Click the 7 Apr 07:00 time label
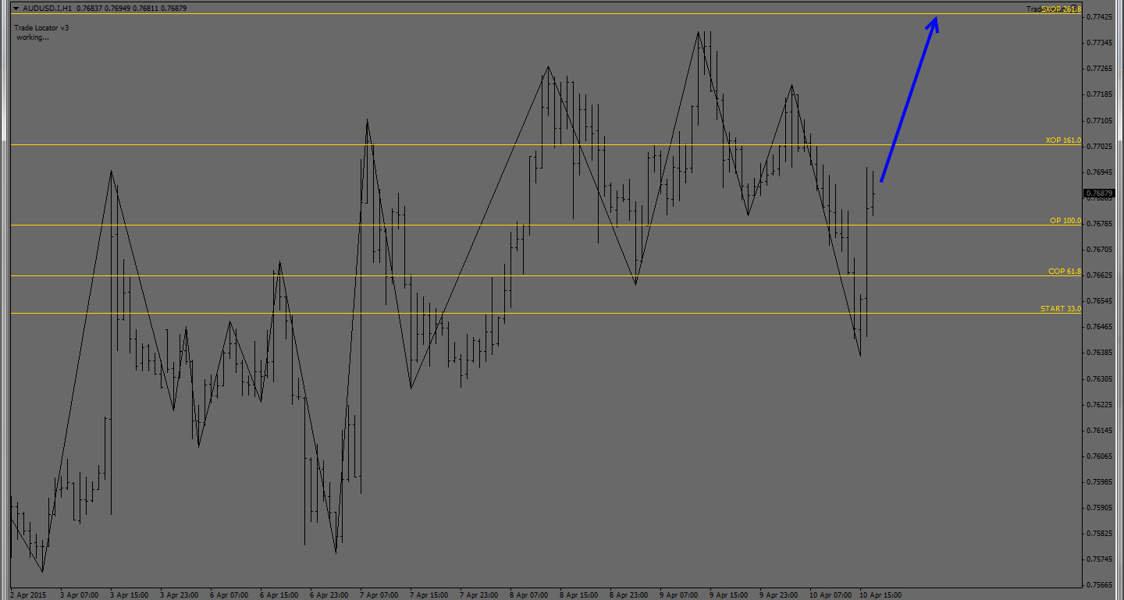This screenshot has height=600, width=1124. pyautogui.click(x=379, y=595)
